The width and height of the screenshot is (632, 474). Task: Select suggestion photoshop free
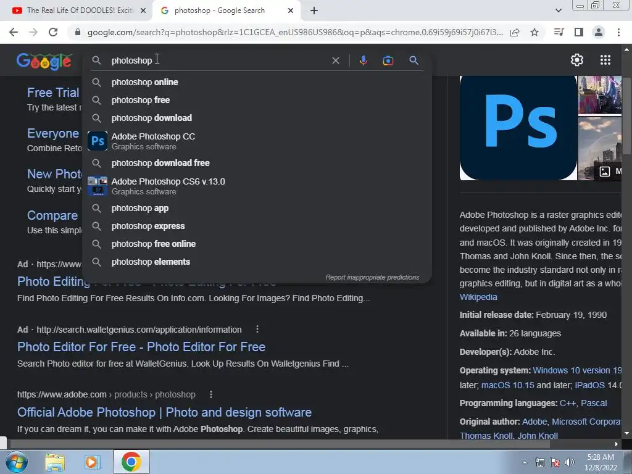coord(257,100)
